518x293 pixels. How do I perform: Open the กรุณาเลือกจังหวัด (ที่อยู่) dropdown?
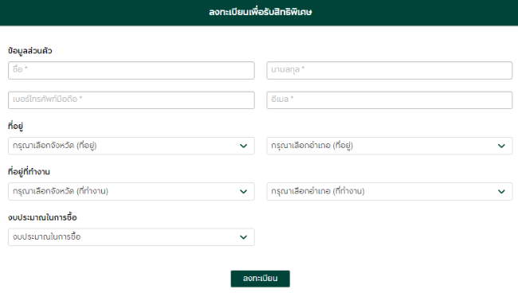pos(131,146)
